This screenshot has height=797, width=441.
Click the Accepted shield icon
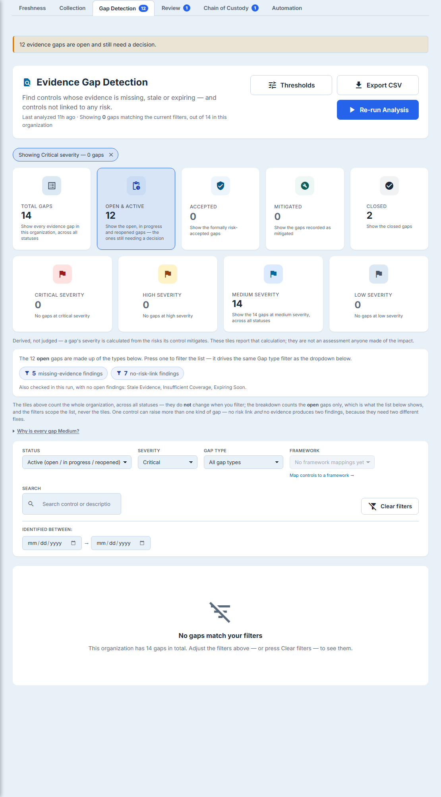pos(220,186)
